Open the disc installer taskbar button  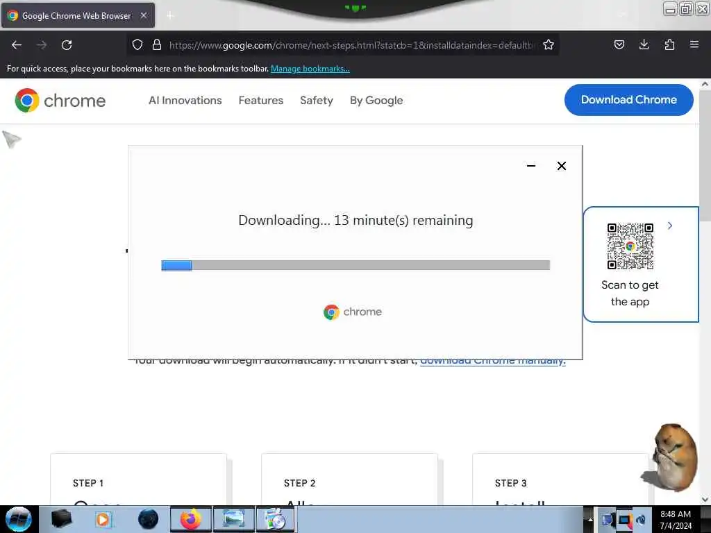coord(275,519)
